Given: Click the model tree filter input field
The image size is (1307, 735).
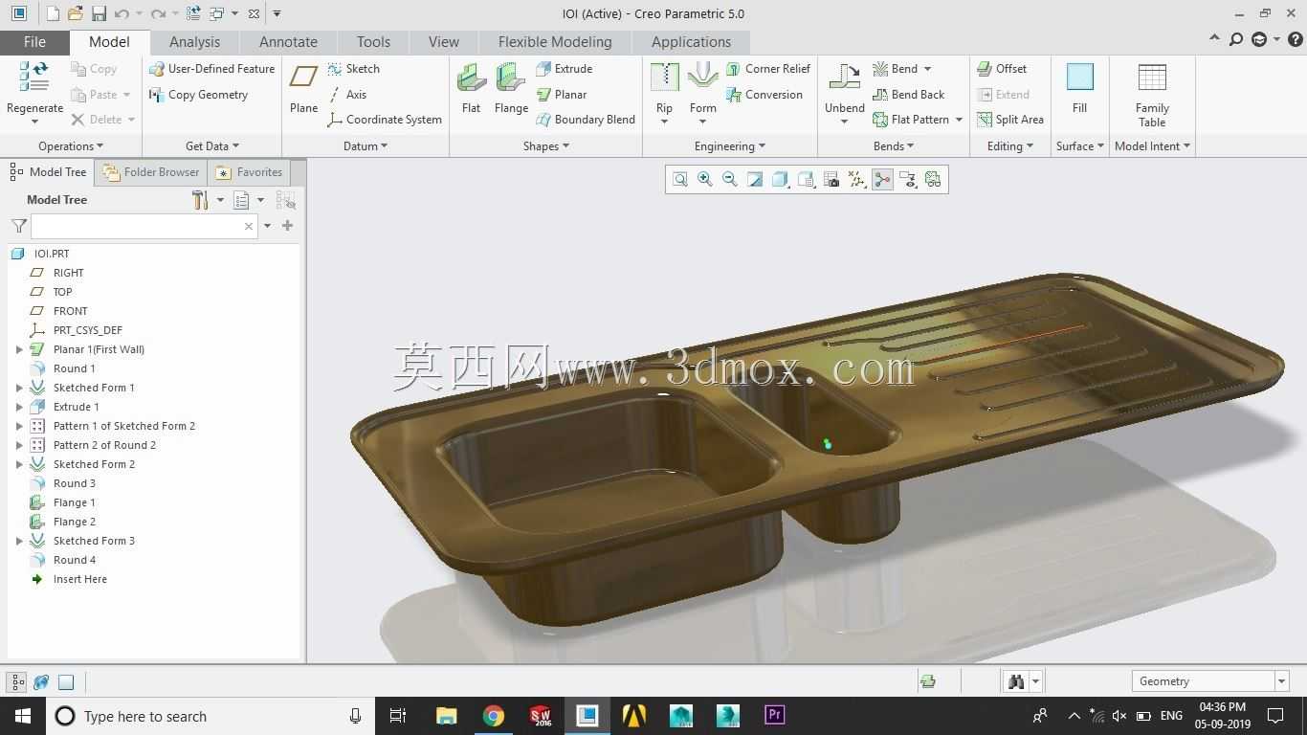Looking at the screenshot, I should click(144, 226).
